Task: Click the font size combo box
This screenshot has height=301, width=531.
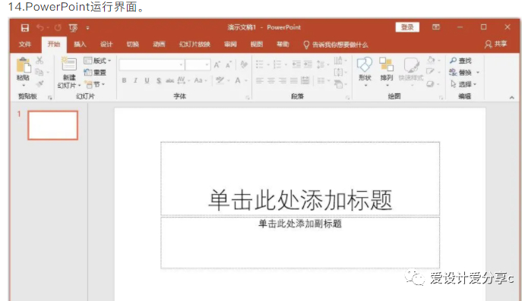Action: pos(198,64)
